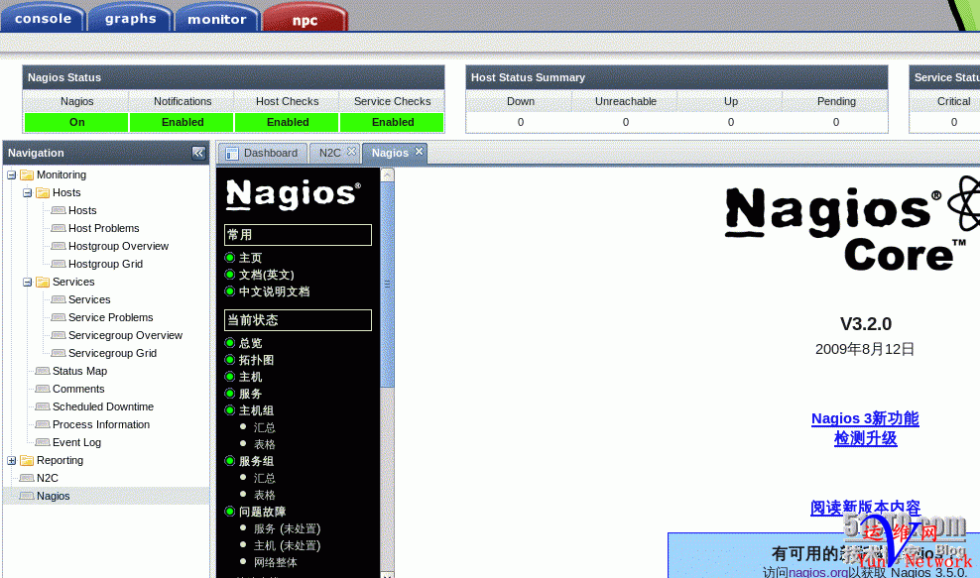Open 服务组 in Nagios sidebar
980x578 pixels.
pyautogui.click(x=256, y=461)
